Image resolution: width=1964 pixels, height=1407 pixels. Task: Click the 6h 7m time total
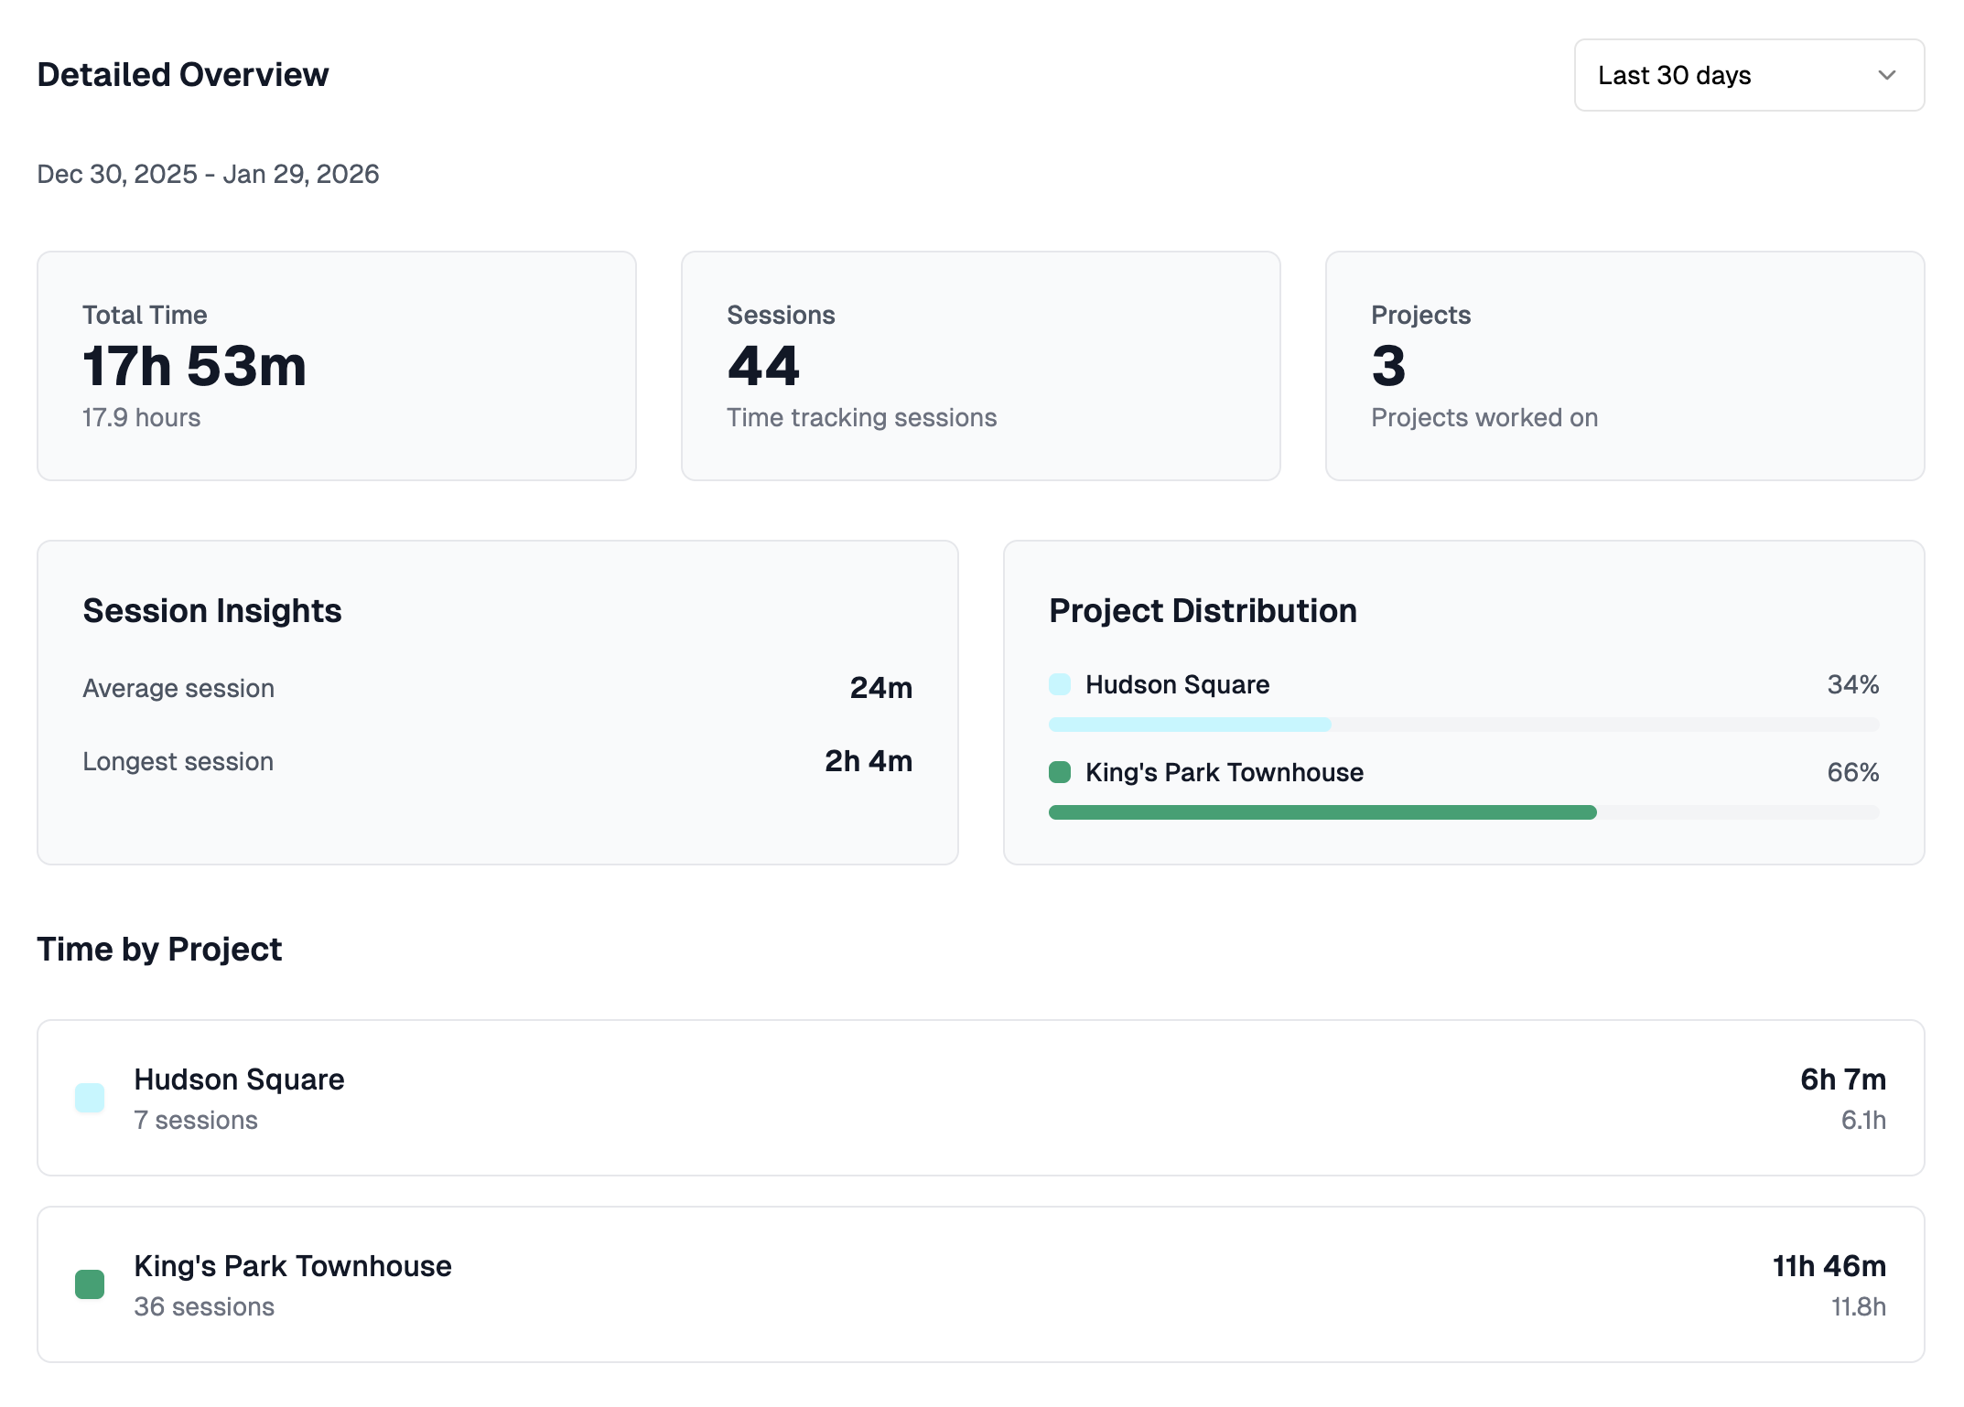pos(1842,1079)
